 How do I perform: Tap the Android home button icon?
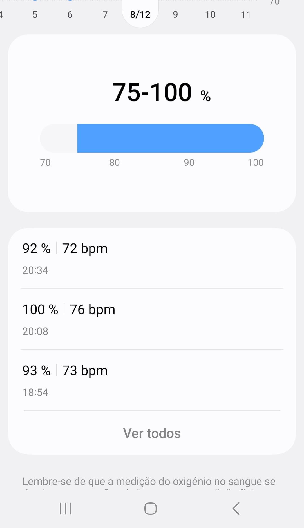click(x=151, y=509)
